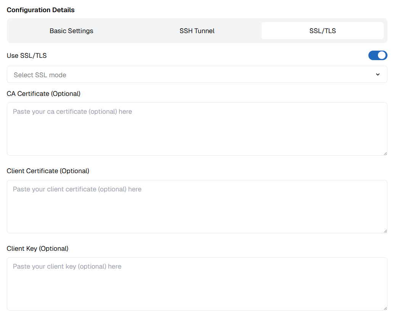
Task: Select the SSL/TLS tab
Action: point(322,31)
